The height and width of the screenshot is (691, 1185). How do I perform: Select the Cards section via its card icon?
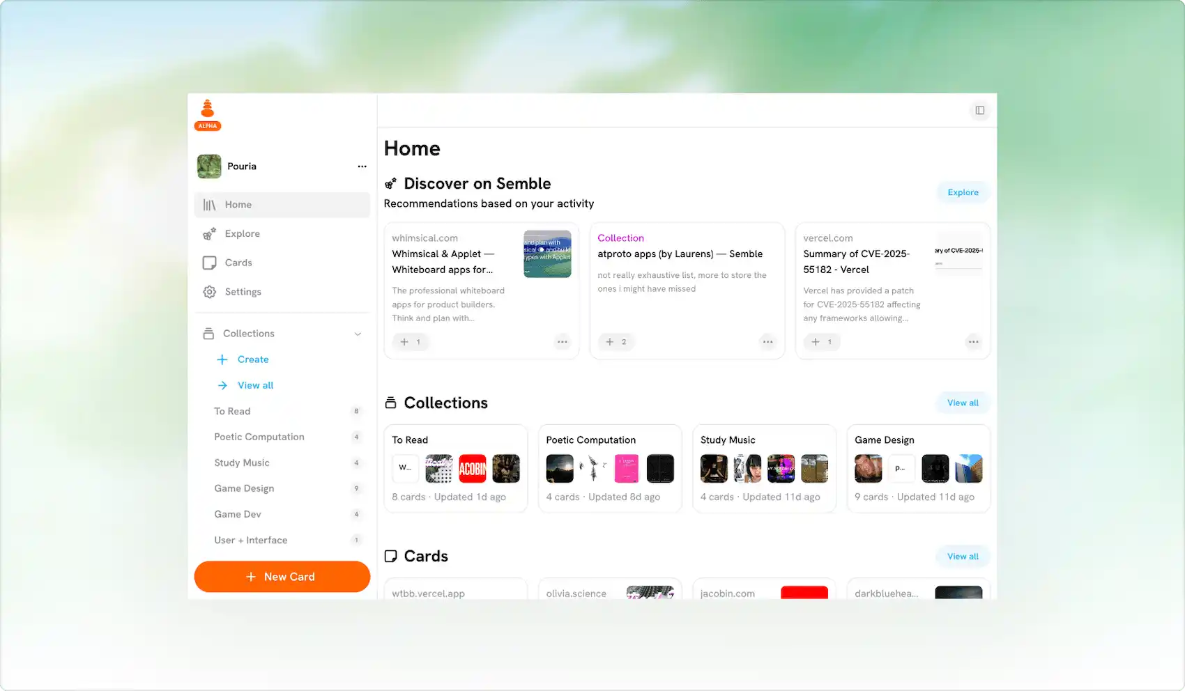pyautogui.click(x=209, y=263)
